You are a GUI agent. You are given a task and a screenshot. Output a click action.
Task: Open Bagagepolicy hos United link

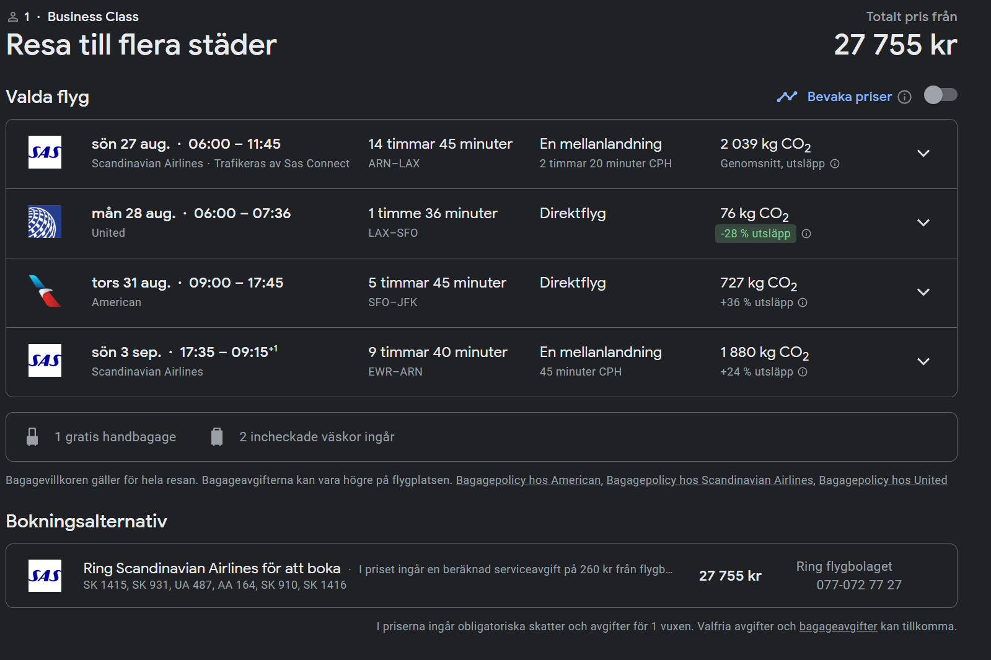click(x=883, y=480)
